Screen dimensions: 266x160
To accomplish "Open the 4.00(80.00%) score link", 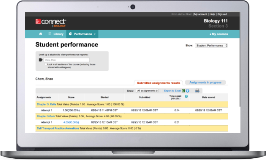I will pos(71,122).
